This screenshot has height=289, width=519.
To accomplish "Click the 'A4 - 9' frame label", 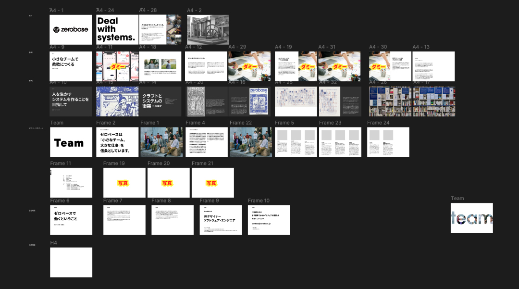I will [57, 47].
